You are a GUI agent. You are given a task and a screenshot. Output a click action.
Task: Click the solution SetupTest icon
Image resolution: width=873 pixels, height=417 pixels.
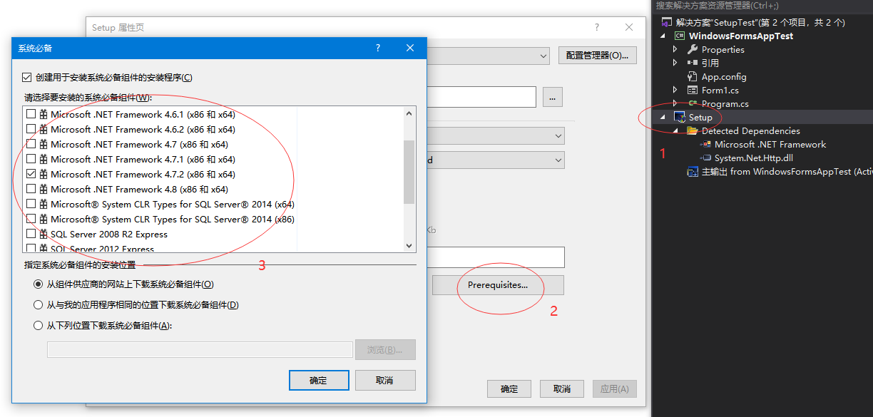pyautogui.click(x=666, y=22)
